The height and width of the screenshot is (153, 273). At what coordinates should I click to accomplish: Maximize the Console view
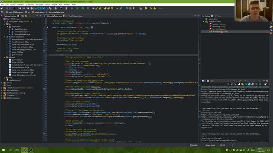267,81
